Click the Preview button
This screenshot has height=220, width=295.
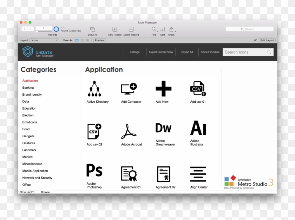(x=99, y=40)
